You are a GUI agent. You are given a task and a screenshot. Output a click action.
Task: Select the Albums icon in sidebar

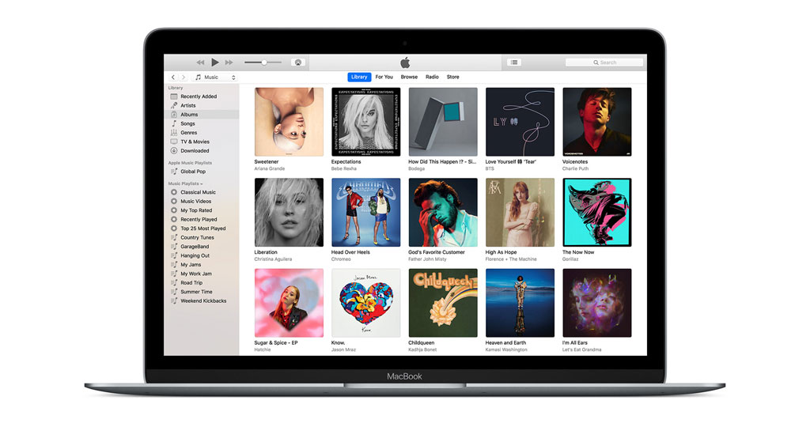174,115
